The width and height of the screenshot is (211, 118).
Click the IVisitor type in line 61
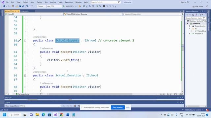click(x=79, y=52)
